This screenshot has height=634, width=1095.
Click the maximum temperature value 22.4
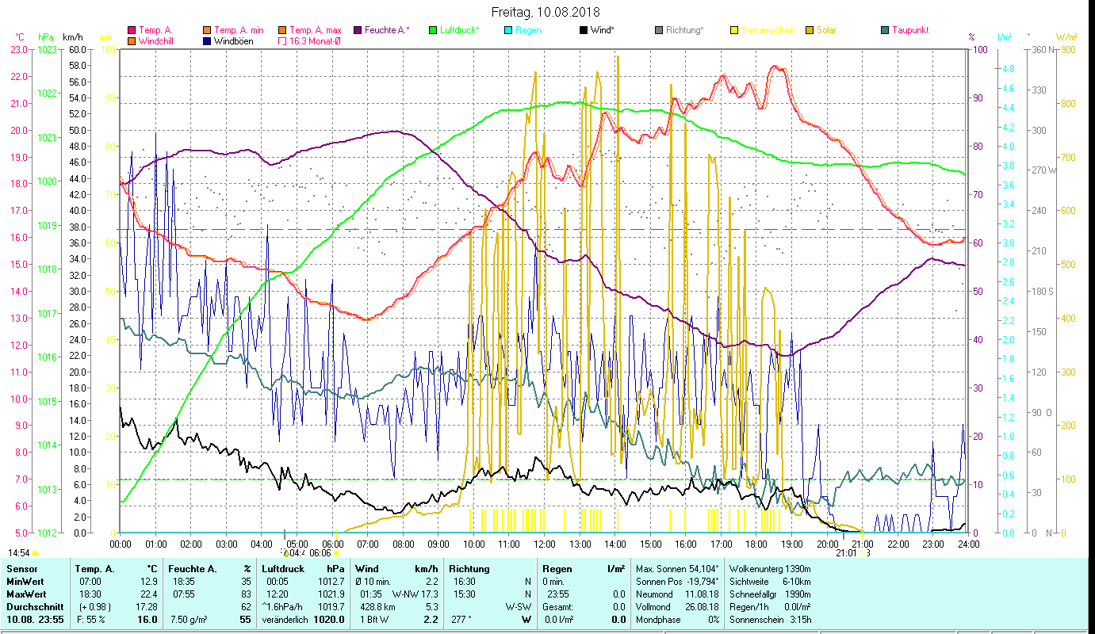149,594
